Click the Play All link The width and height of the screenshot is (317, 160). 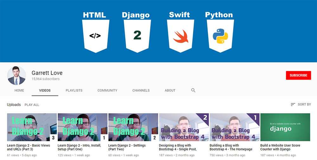coord(32,105)
